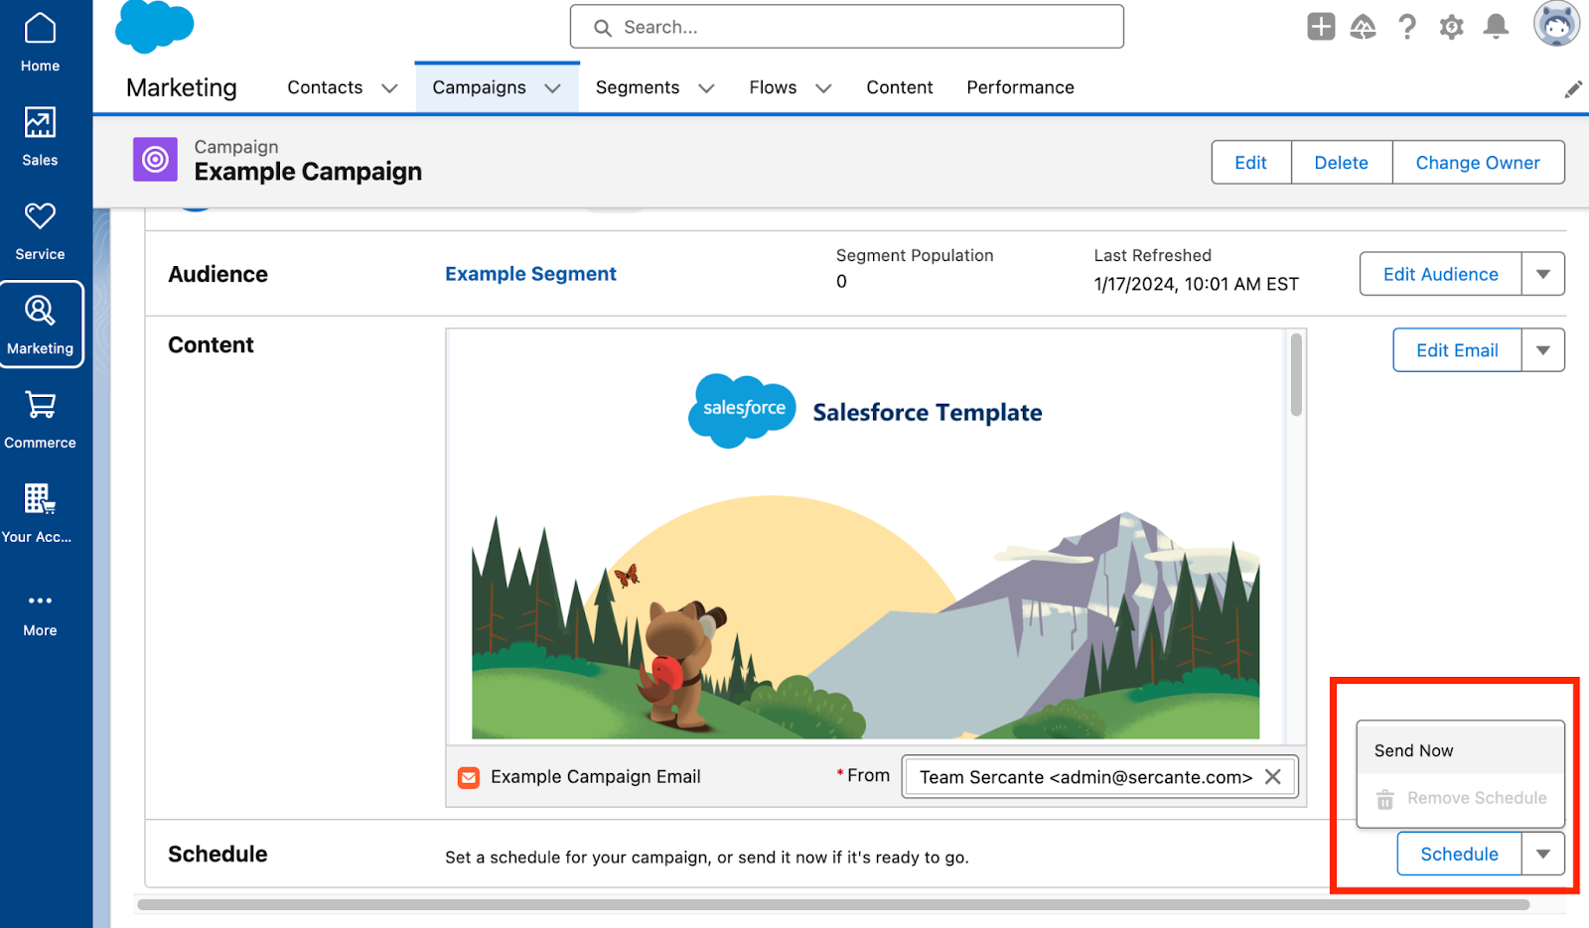The image size is (1589, 928).
Task: Open the user profile avatar
Action: pyautogui.click(x=1556, y=24)
